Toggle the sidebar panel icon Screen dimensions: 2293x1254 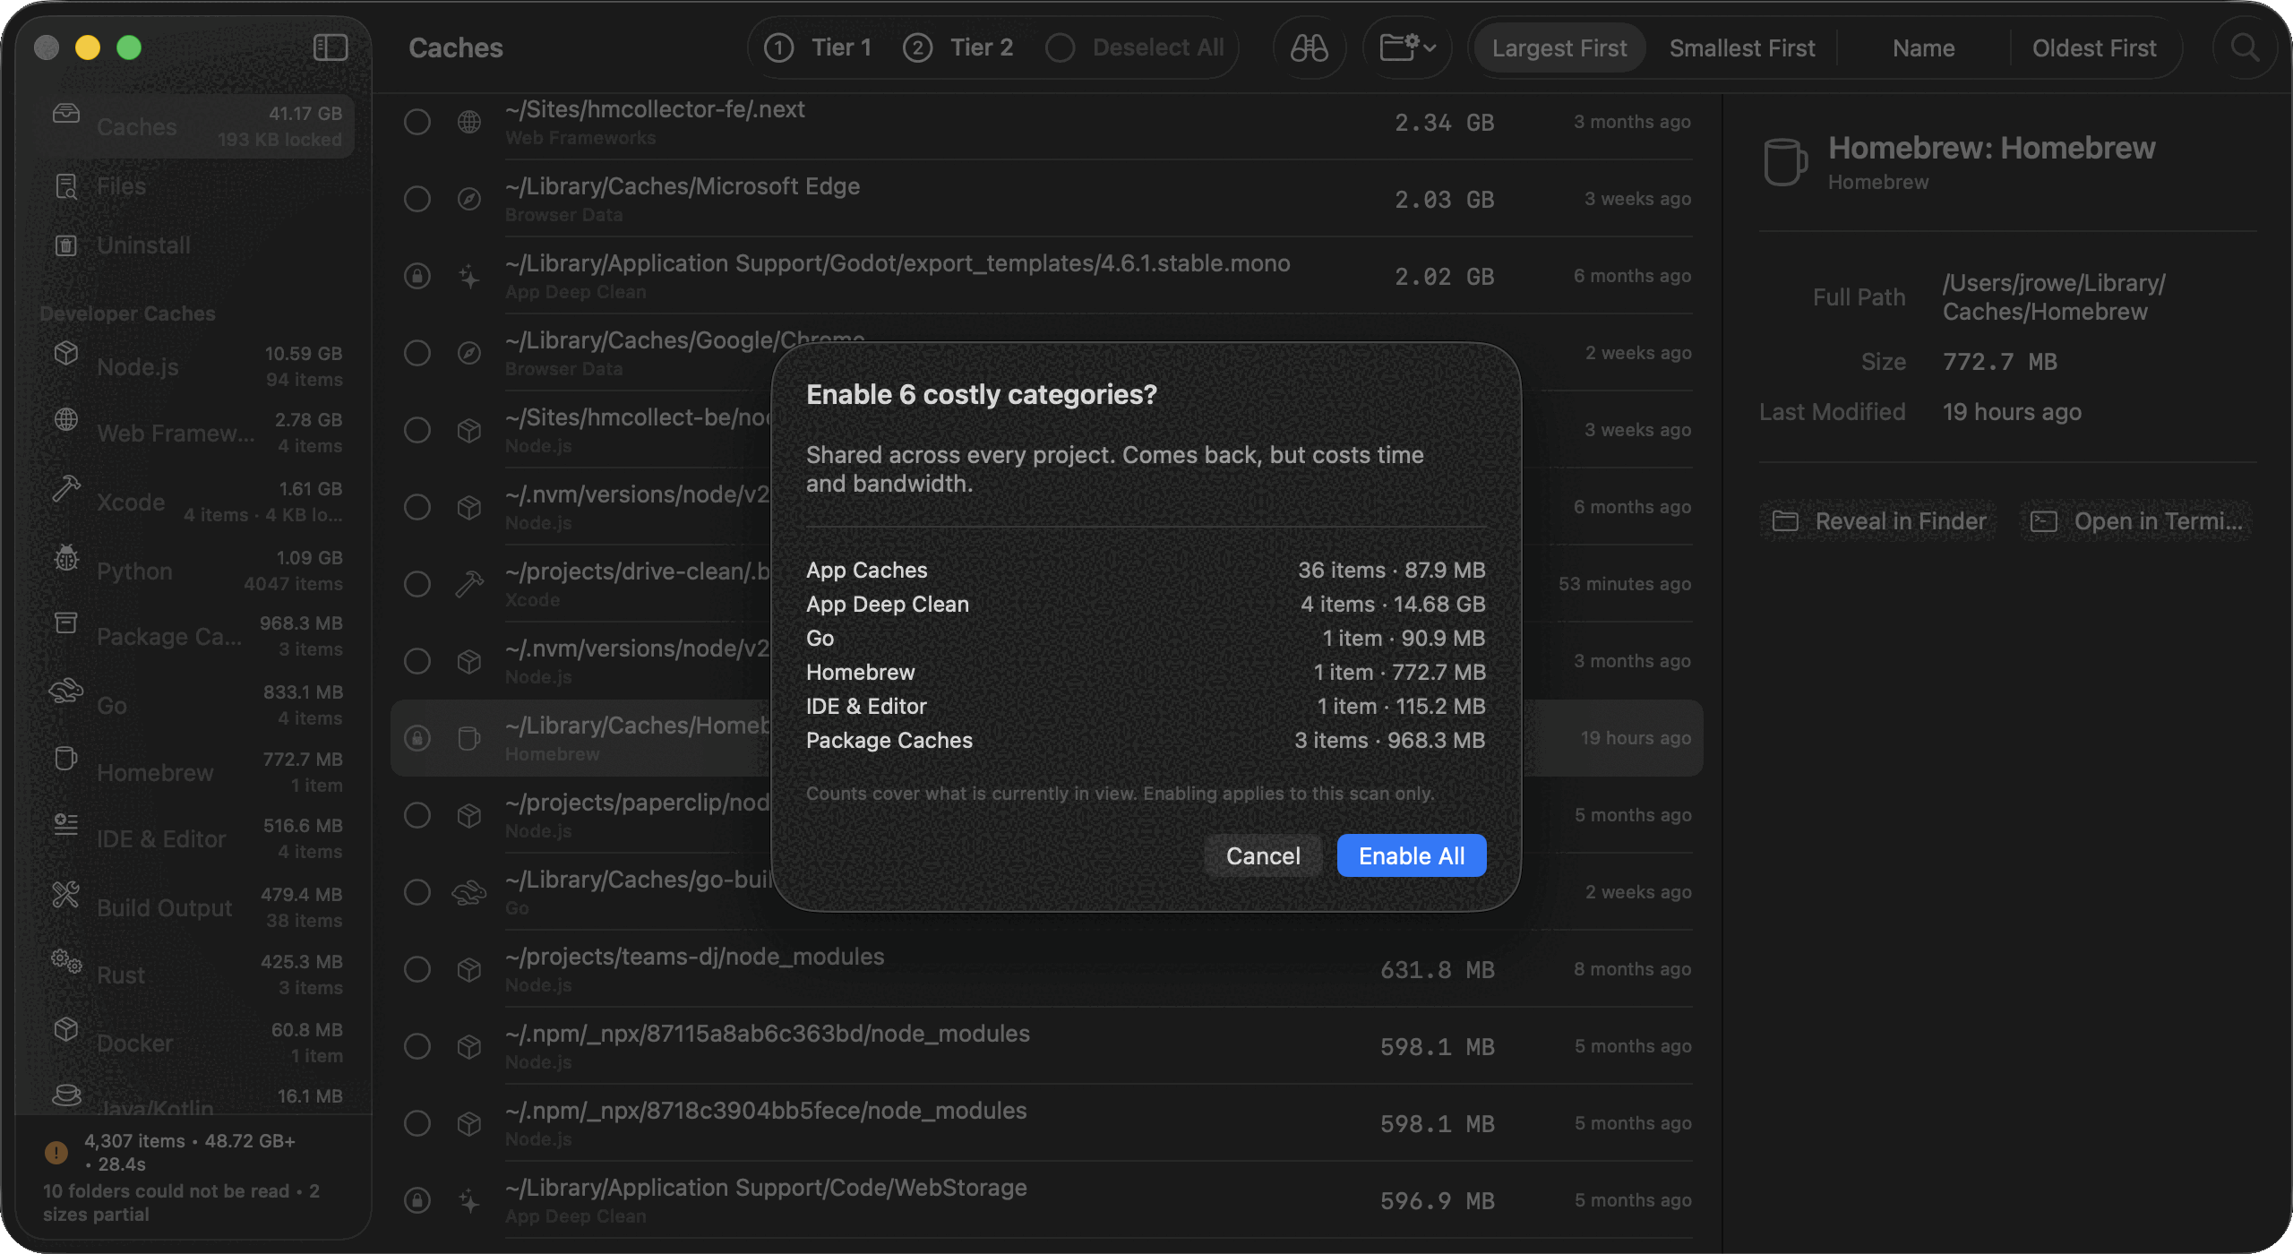[331, 47]
